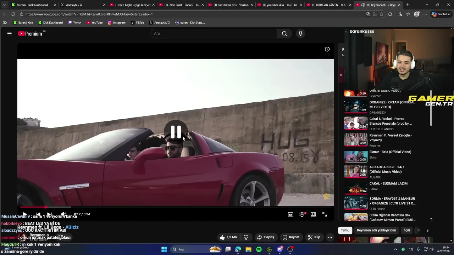Select the İlgili filter chip
Viewport: 454px width, 255px height.
click(x=406, y=230)
